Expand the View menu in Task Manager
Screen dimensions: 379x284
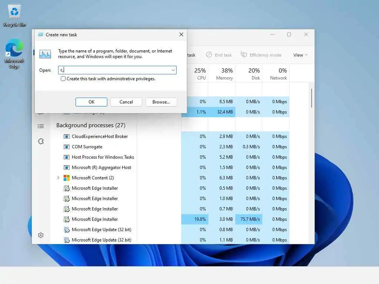click(x=301, y=55)
